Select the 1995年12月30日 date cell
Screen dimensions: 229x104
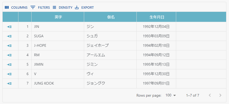click(156, 74)
